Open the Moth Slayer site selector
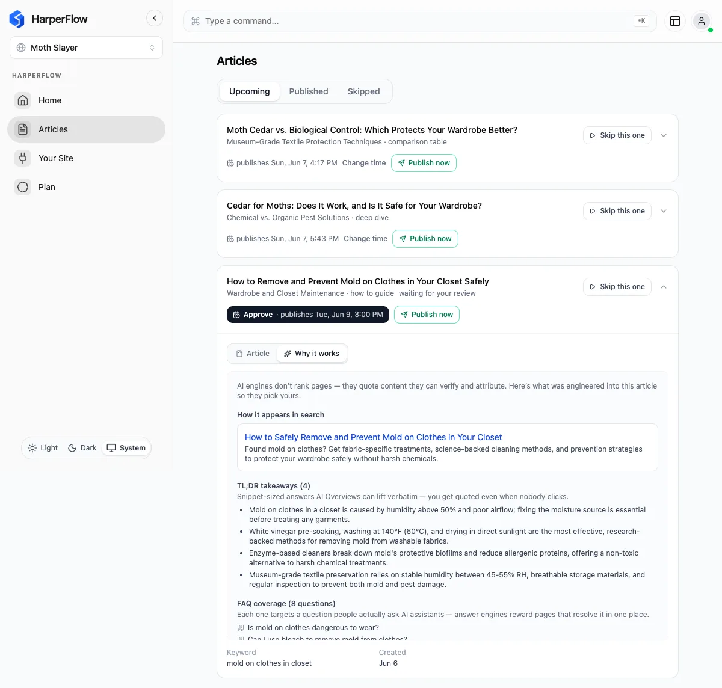Image resolution: width=722 pixels, height=688 pixels. [86, 48]
